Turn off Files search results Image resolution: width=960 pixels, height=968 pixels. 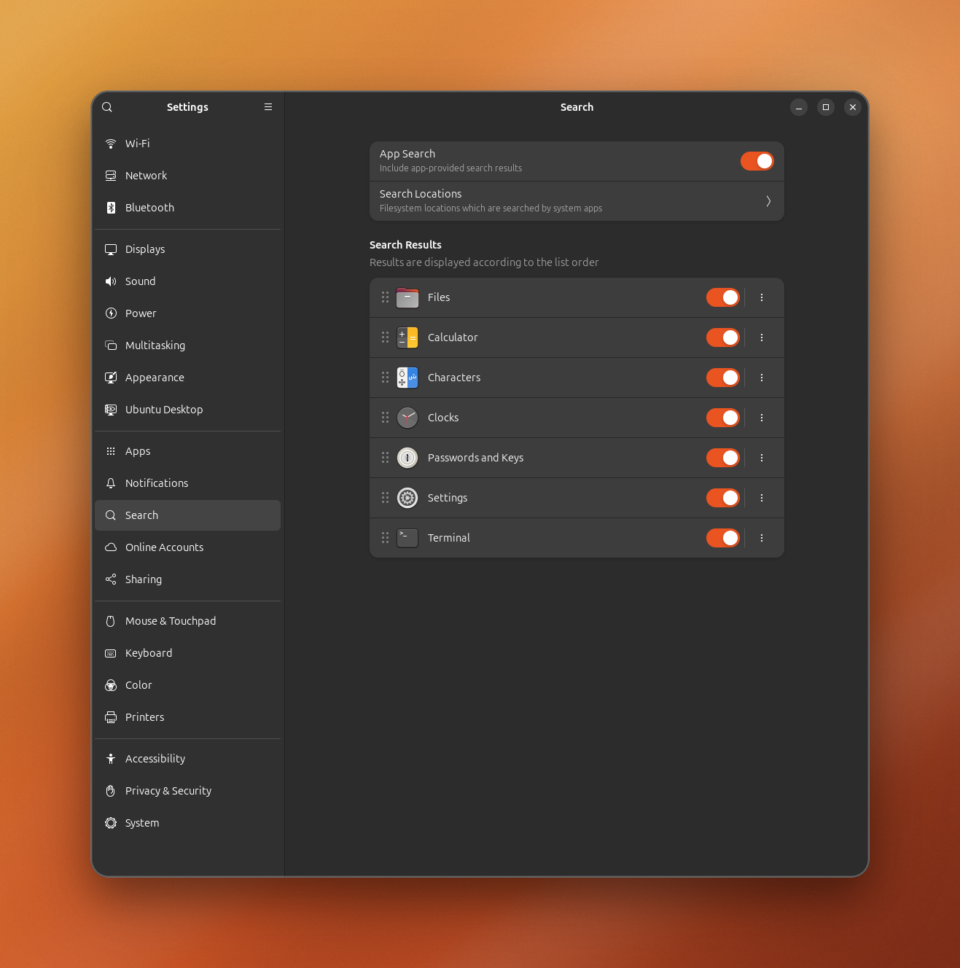(723, 297)
